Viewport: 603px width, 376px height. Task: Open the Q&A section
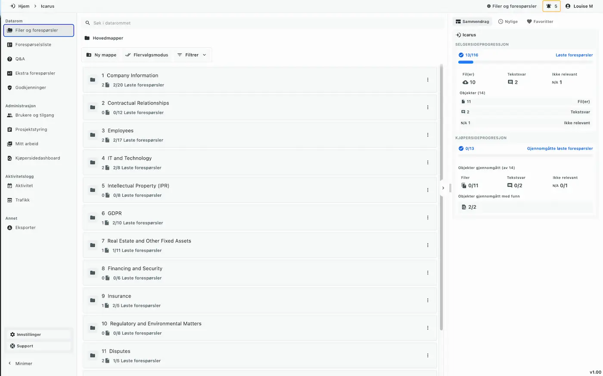20,59
